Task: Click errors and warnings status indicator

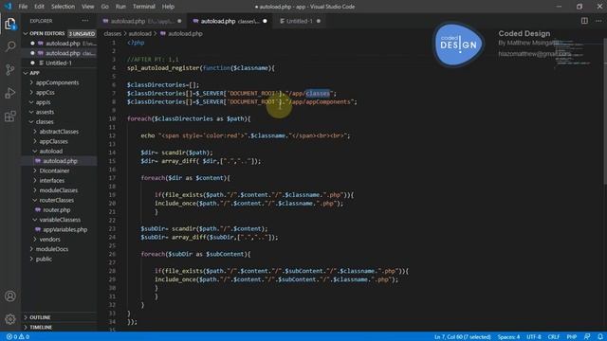Action: click(18, 337)
